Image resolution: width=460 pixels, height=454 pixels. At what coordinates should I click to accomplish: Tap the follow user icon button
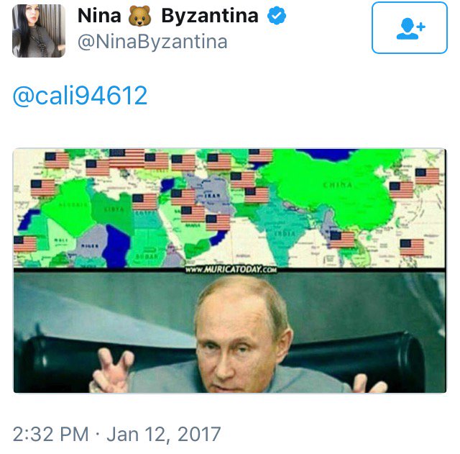point(410,28)
